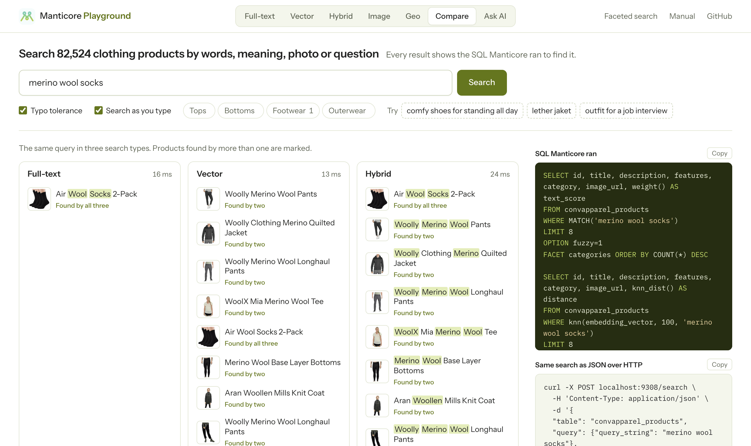Visit the GitHub link
This screenshot has height=446, width=751.
pos(719,16)
